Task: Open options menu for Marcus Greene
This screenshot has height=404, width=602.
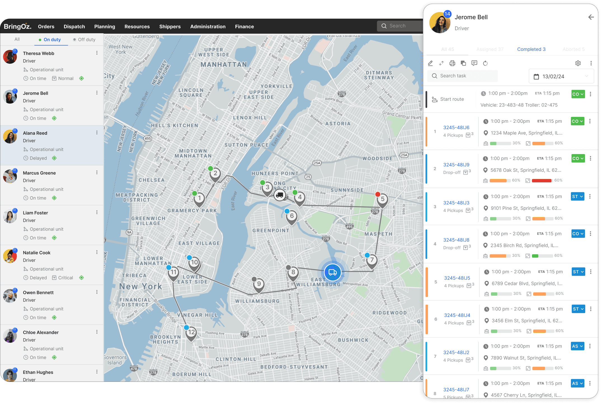Action: [97, 173]
